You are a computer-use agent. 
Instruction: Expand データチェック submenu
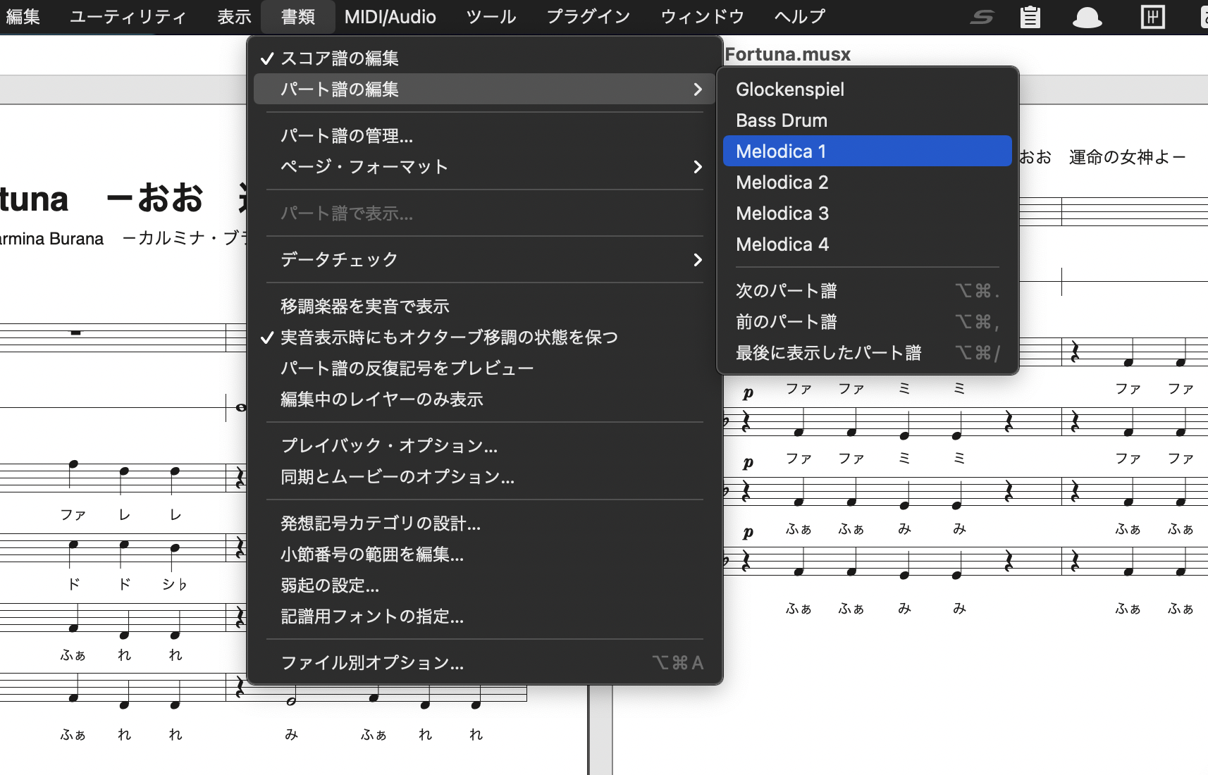[x=485, y=260]
